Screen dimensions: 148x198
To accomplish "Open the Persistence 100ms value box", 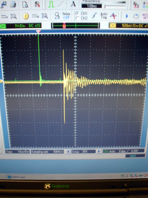I will (x=92, y=6).
